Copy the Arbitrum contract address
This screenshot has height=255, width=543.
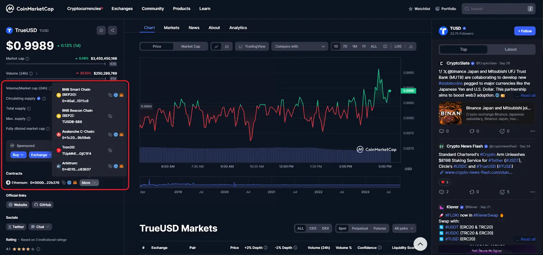pos(110,166)
